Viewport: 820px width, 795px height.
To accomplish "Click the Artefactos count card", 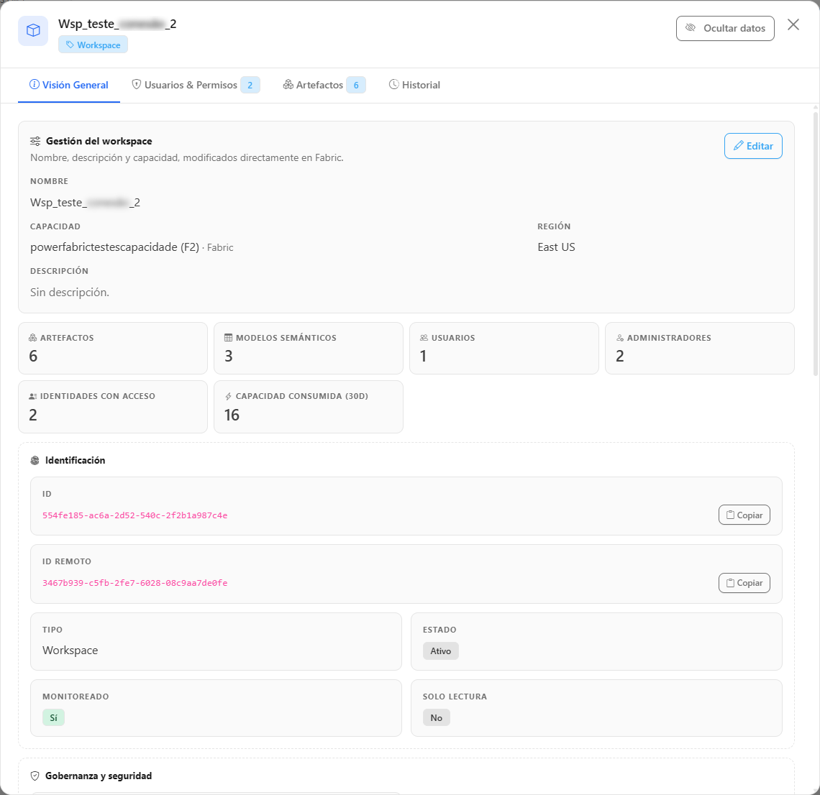I will click(x=113, y=348).
